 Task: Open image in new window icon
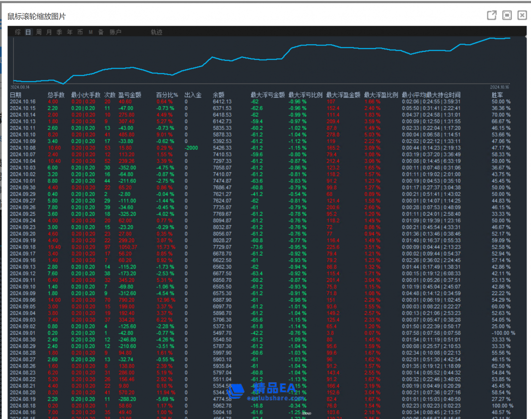tap(491, 16)
